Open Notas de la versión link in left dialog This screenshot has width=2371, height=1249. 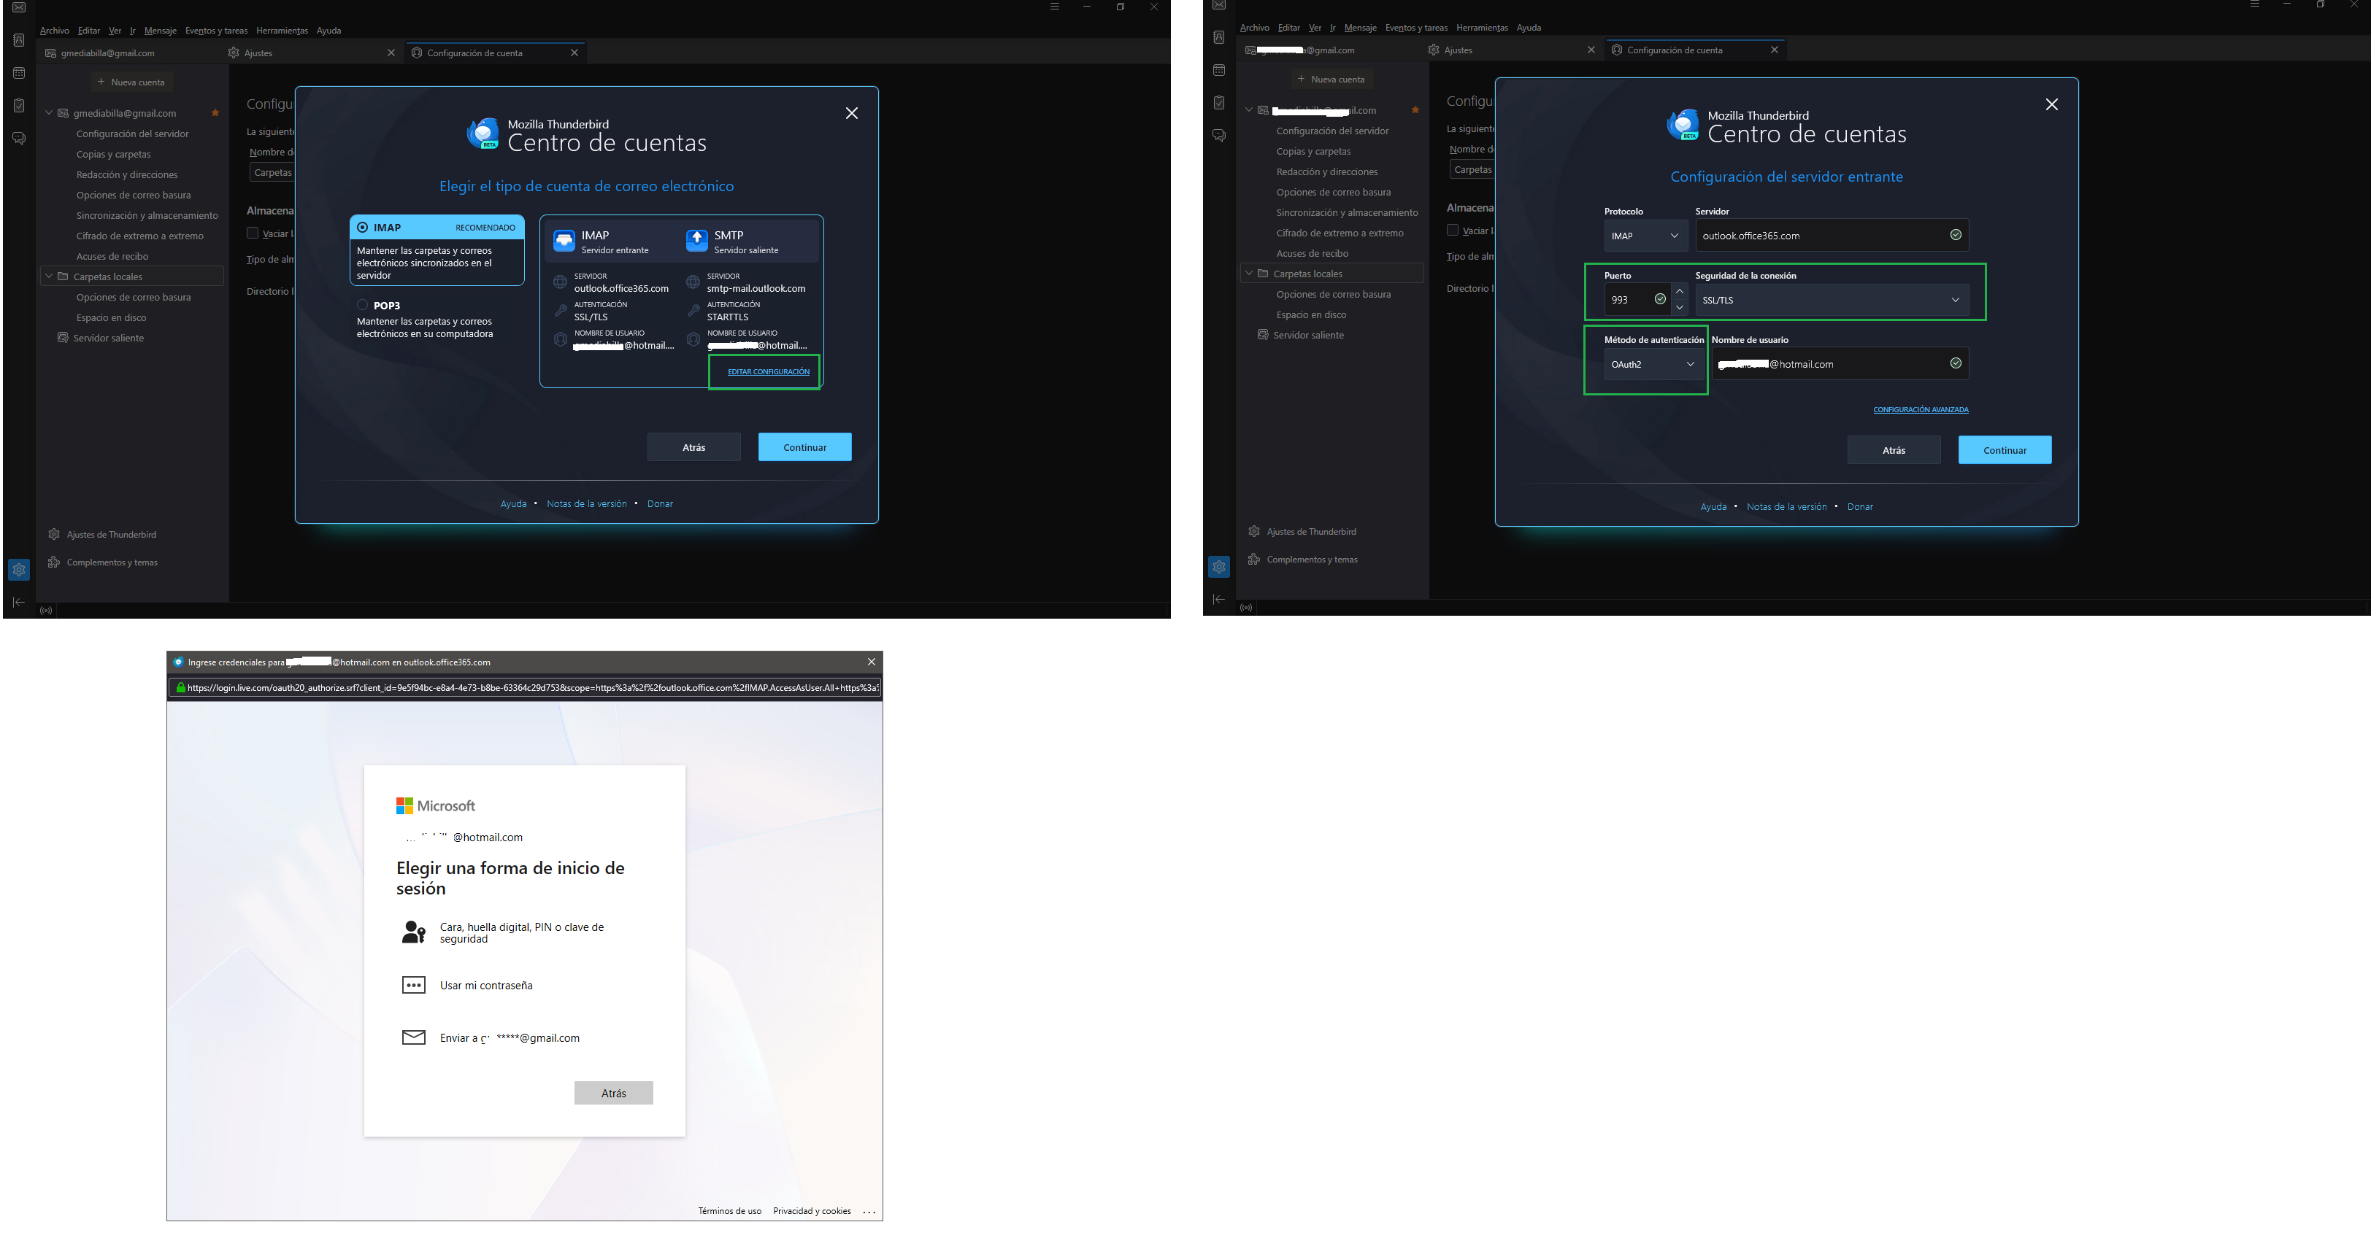tap(586, 504)
